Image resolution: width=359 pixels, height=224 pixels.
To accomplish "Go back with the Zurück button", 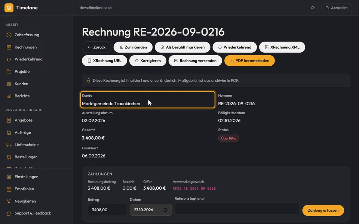I will tap(96, 47).
